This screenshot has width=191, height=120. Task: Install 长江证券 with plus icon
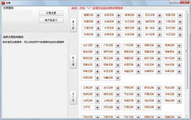pos(139,22)
